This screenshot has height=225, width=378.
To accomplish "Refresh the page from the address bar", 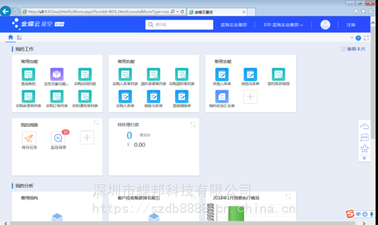I will coord(182,12).
